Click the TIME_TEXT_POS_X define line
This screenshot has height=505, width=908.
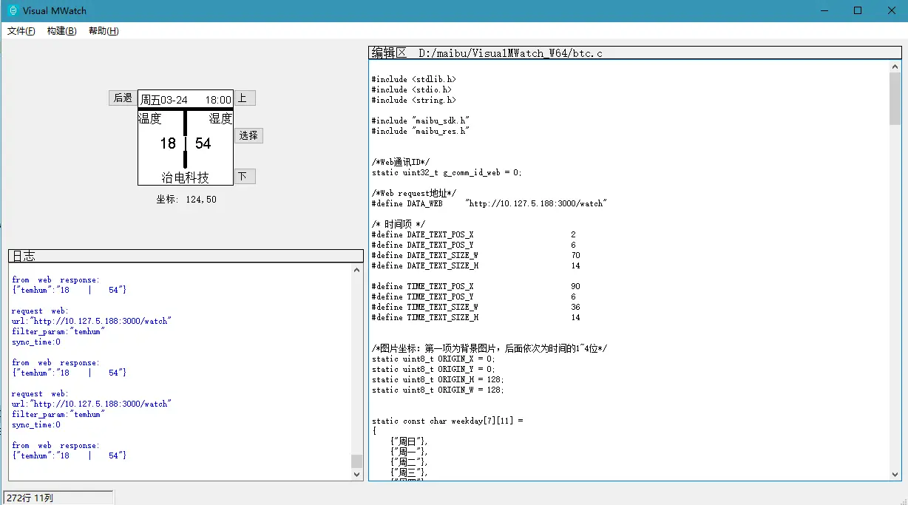click(x=476, y=286)
